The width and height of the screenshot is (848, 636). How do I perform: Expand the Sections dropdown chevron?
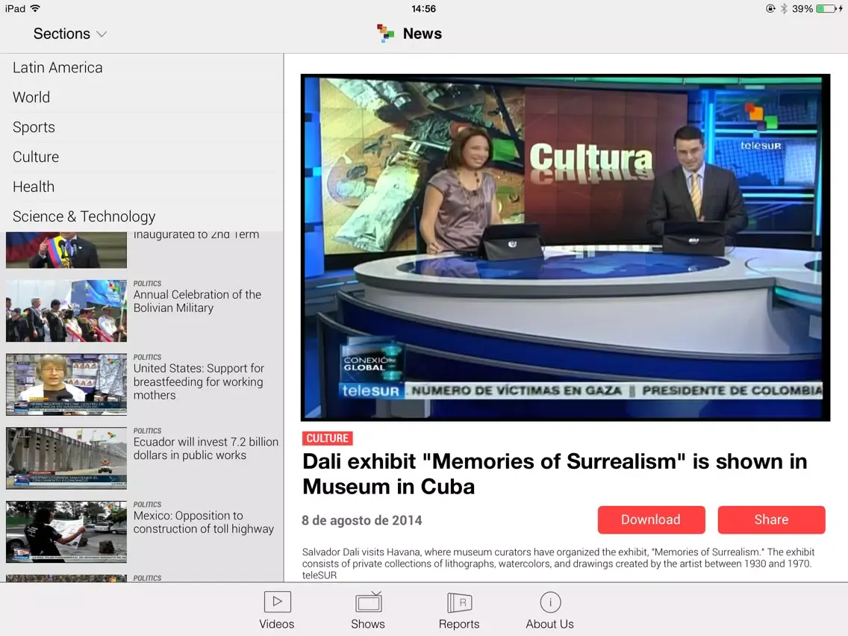tap(101, 34)
